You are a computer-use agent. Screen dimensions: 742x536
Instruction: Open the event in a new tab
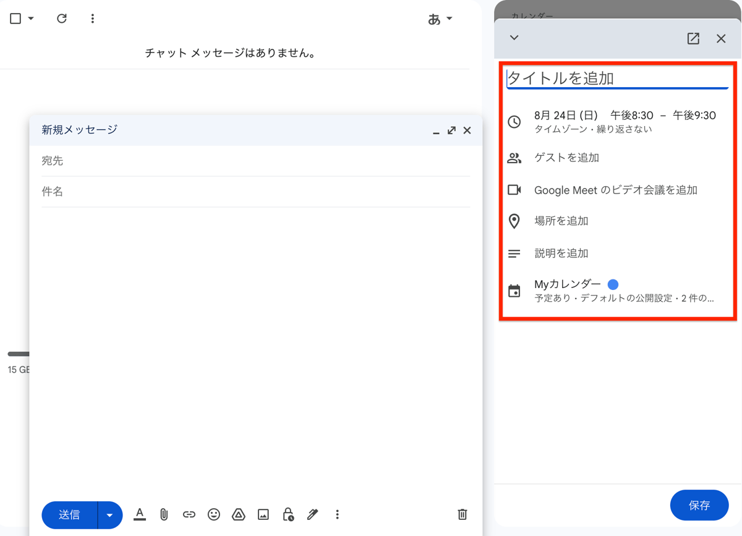(693, 38)
